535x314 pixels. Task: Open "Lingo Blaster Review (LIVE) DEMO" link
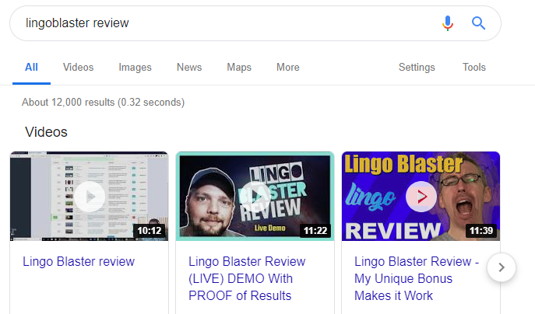[x=247, y=278]
